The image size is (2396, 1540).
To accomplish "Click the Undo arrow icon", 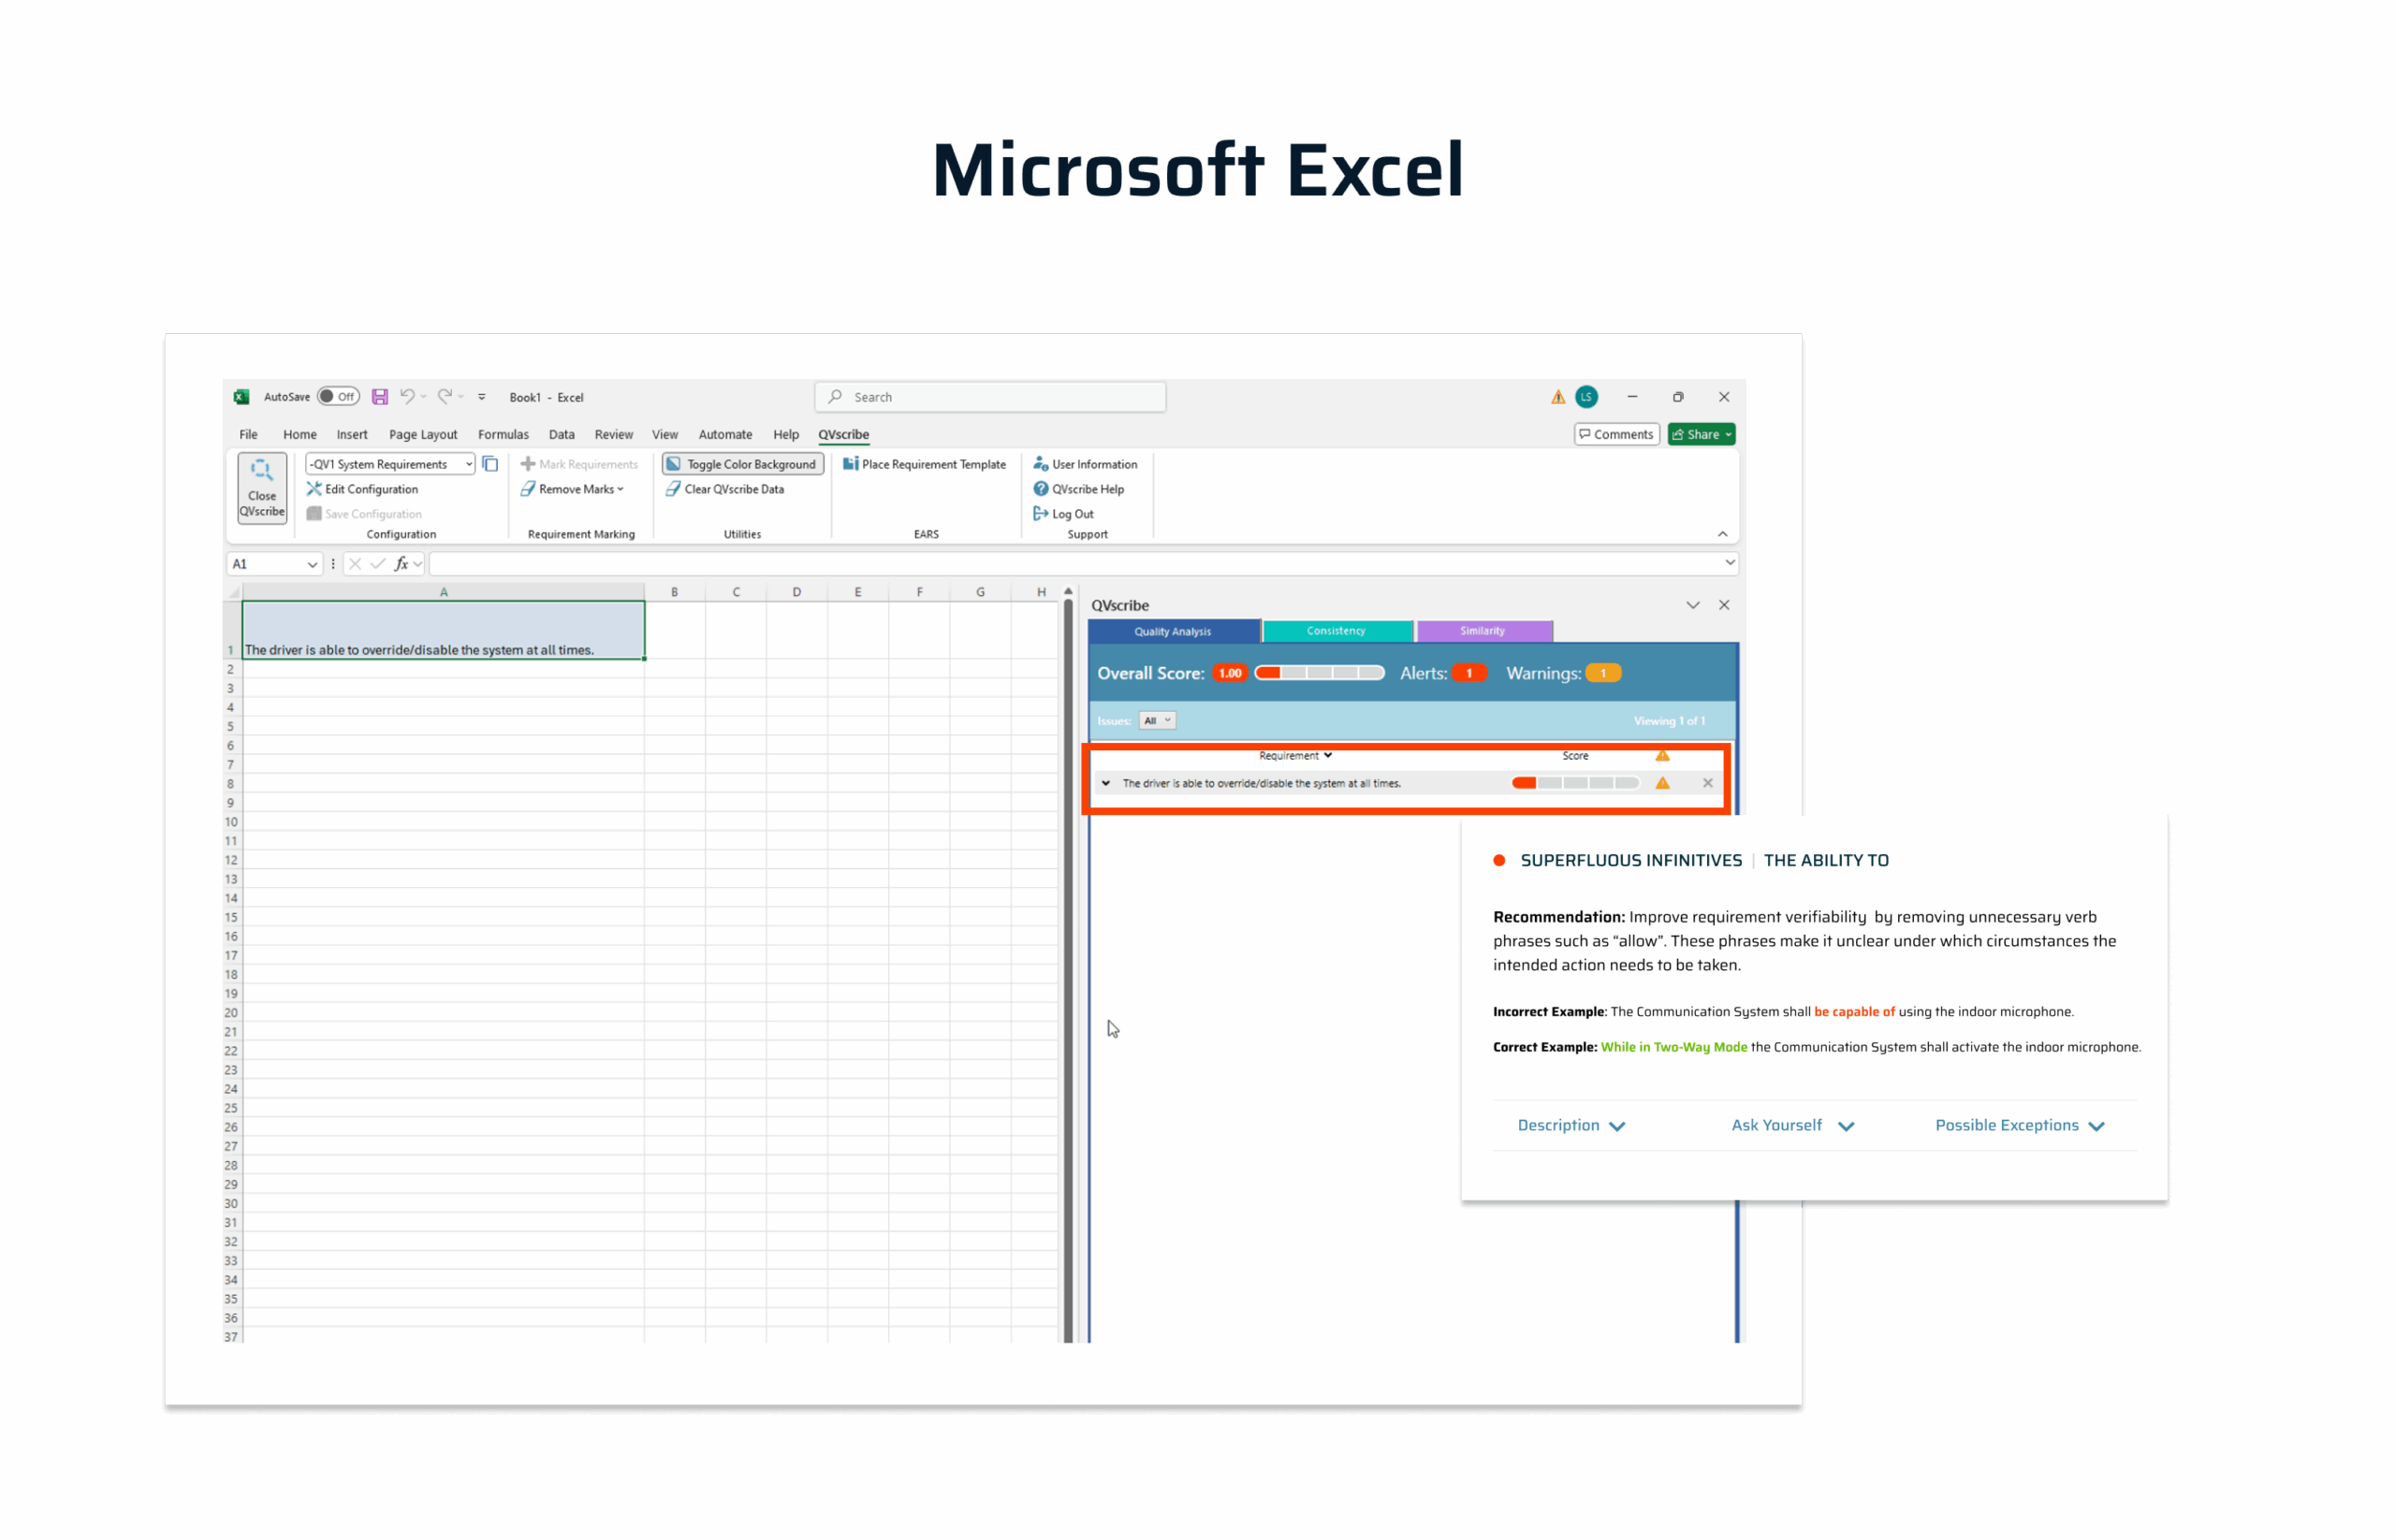I will point(407,397).
